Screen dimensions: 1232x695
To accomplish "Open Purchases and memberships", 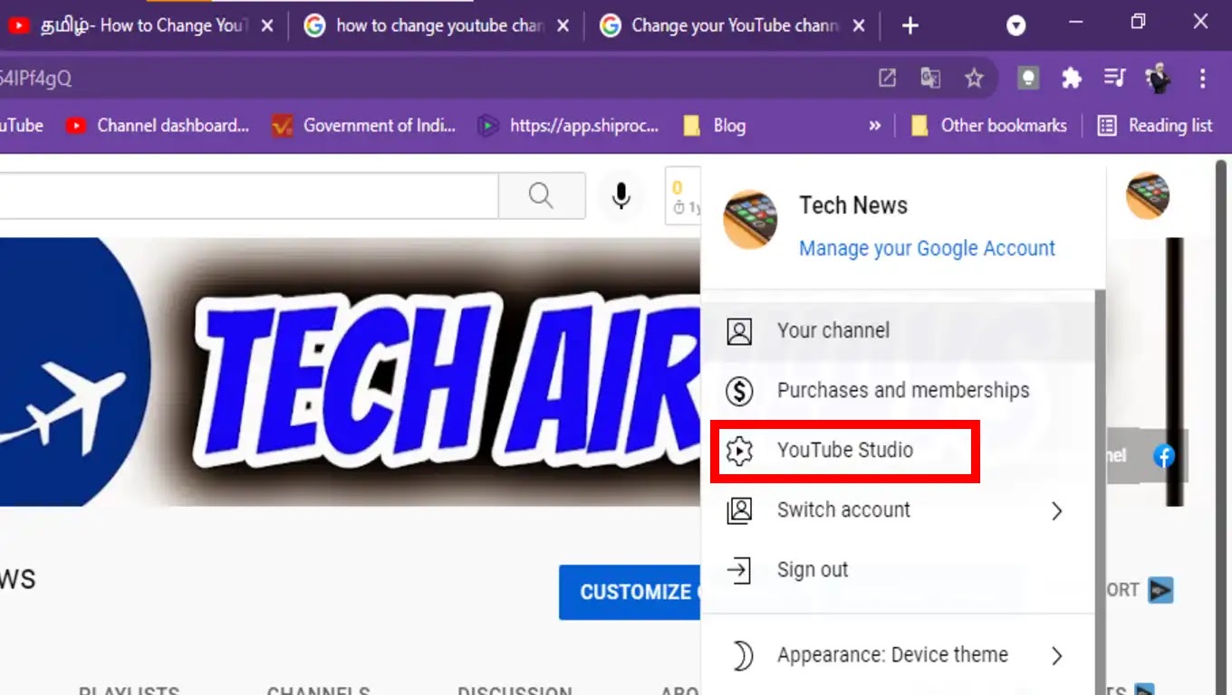I will tap(898, 390).
